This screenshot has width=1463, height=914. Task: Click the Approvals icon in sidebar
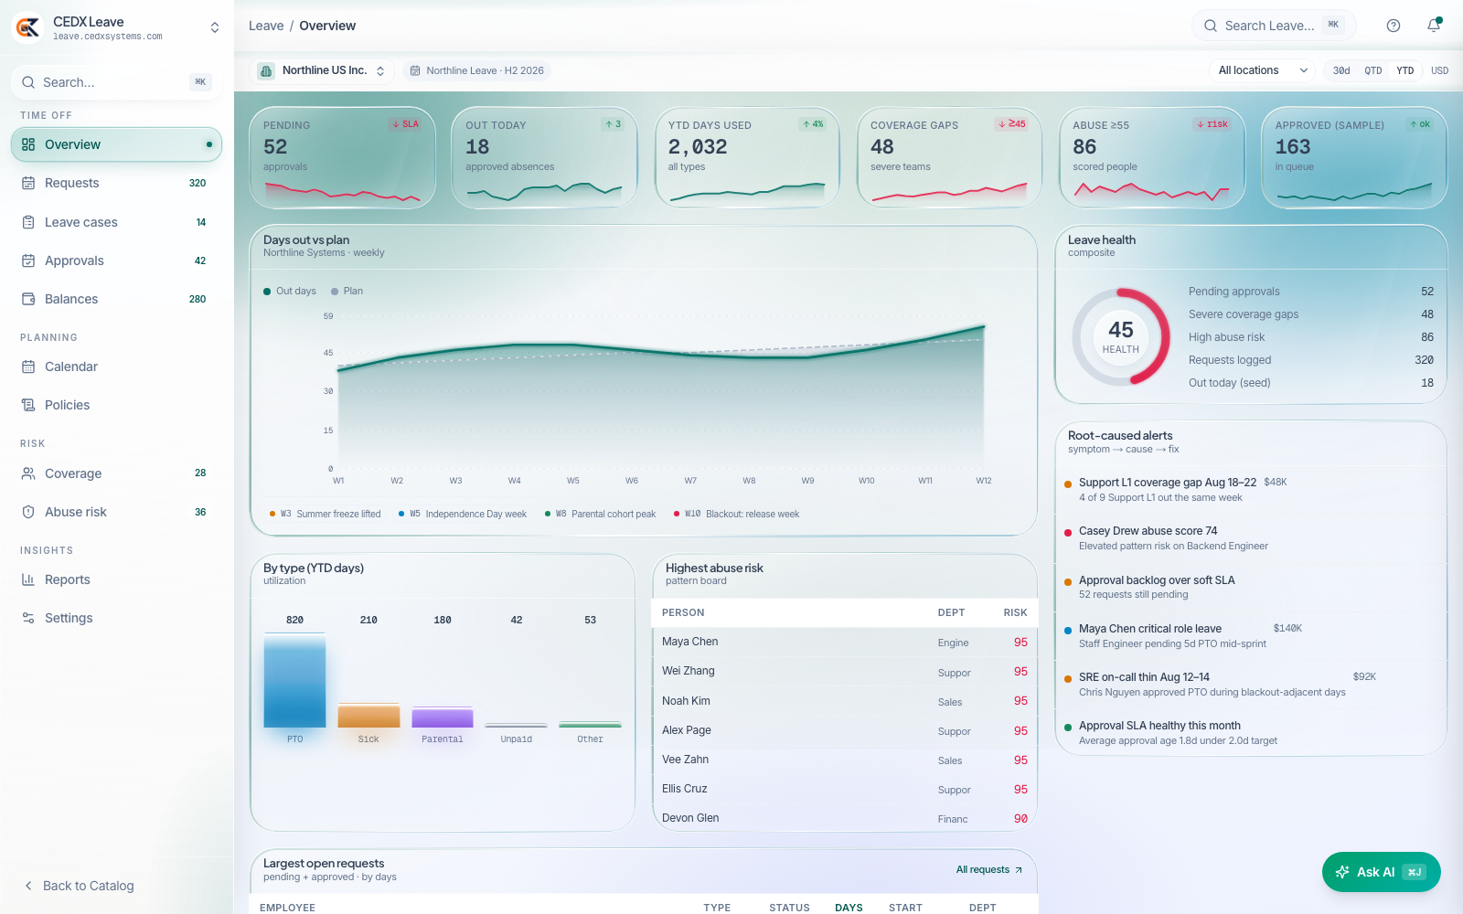pos(28,260)
